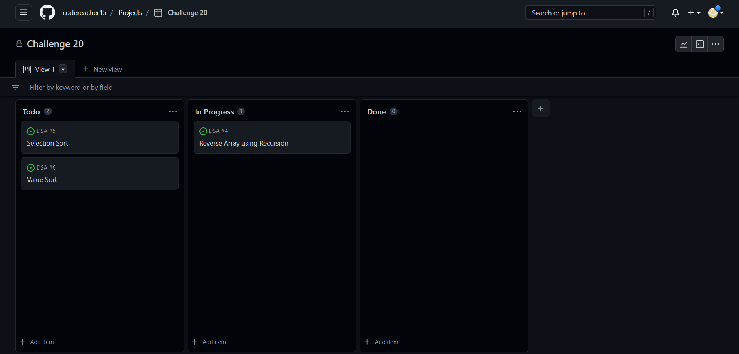Open the Done column menu
739x354 pixels.
click(x=517, y=111)
